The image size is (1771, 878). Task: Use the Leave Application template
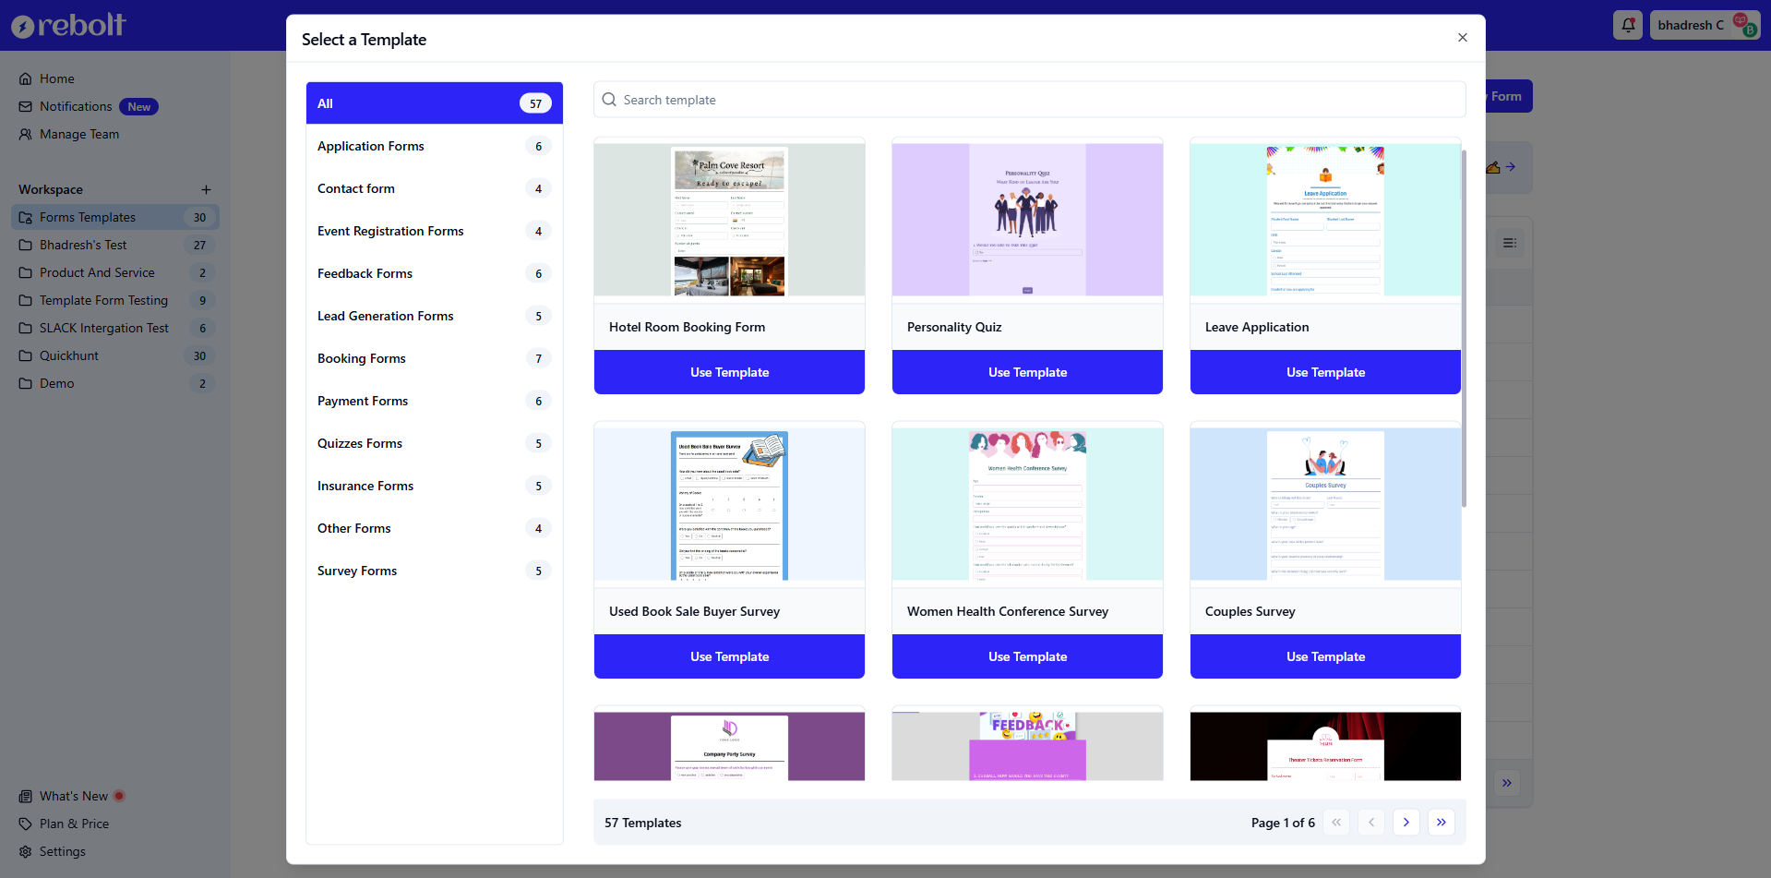1325,372
